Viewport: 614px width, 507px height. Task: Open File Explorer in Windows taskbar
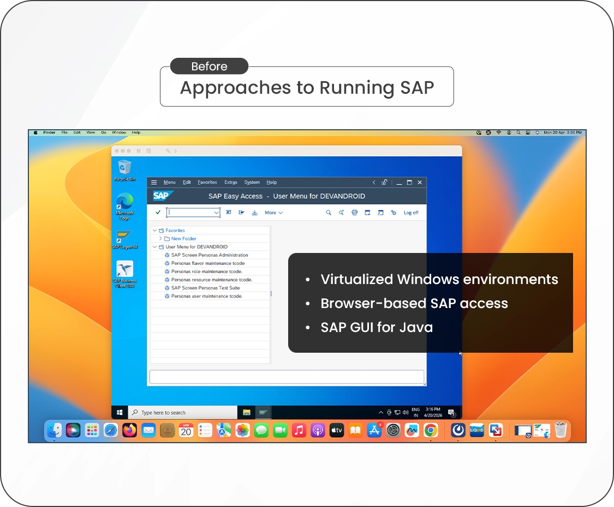pyautogui.click(x=246, y=412)
